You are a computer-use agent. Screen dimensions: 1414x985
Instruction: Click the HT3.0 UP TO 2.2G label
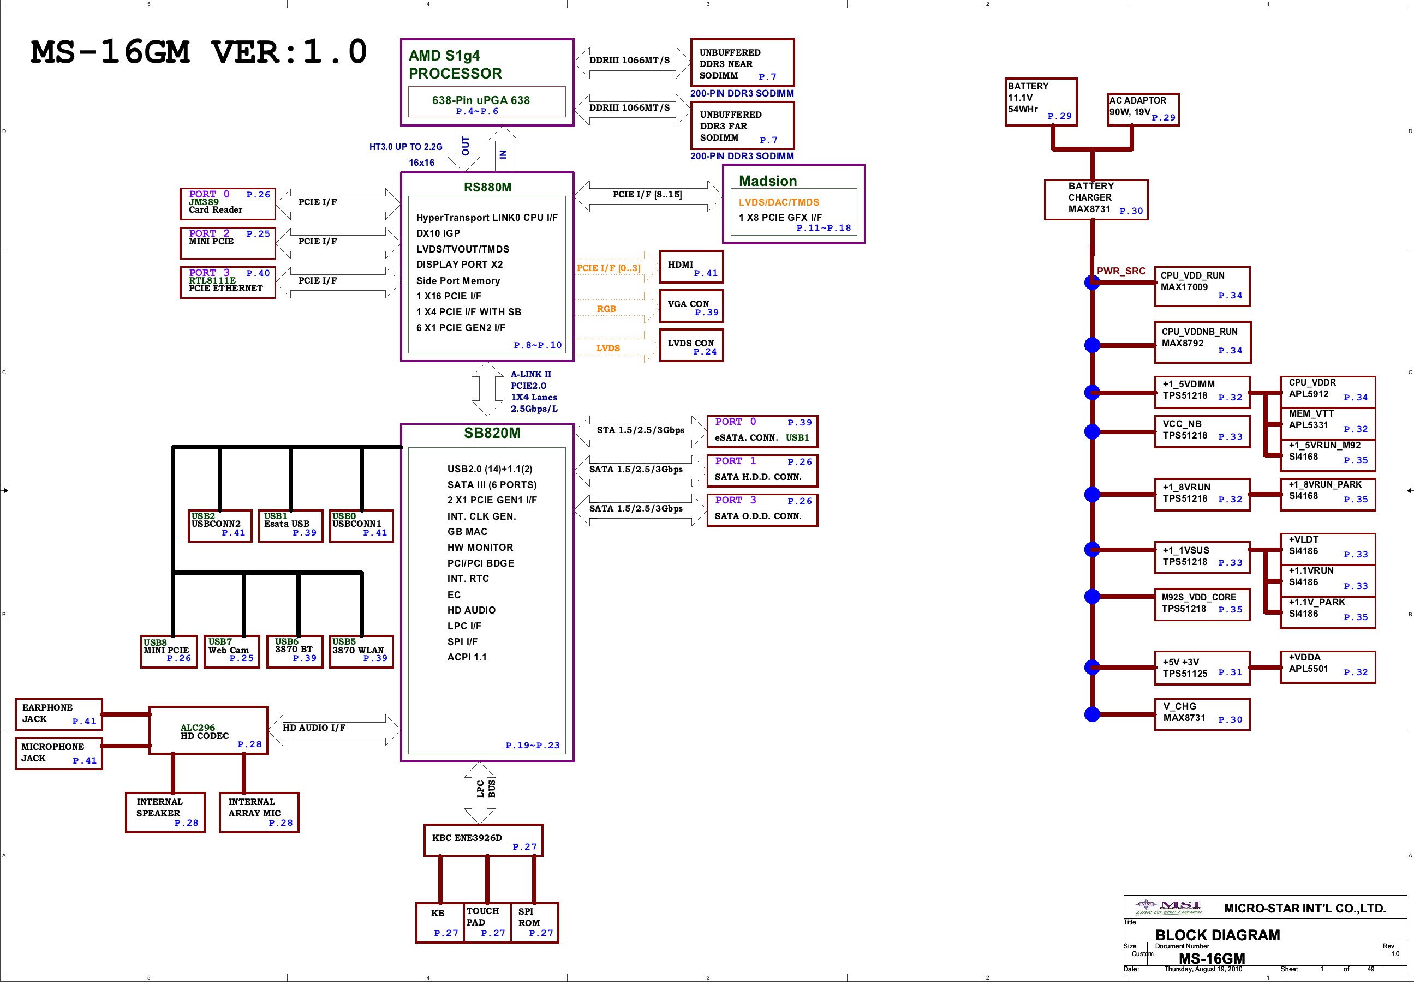(406, 147)
